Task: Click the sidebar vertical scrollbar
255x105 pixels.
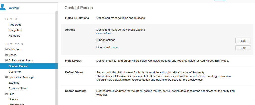Action: coord(56,58)
